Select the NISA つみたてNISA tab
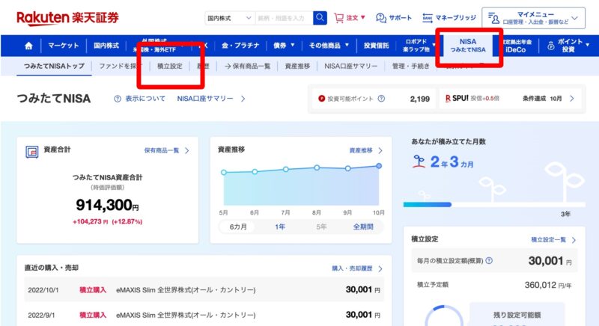Screen dimensions: 599x326 (467, 46)
